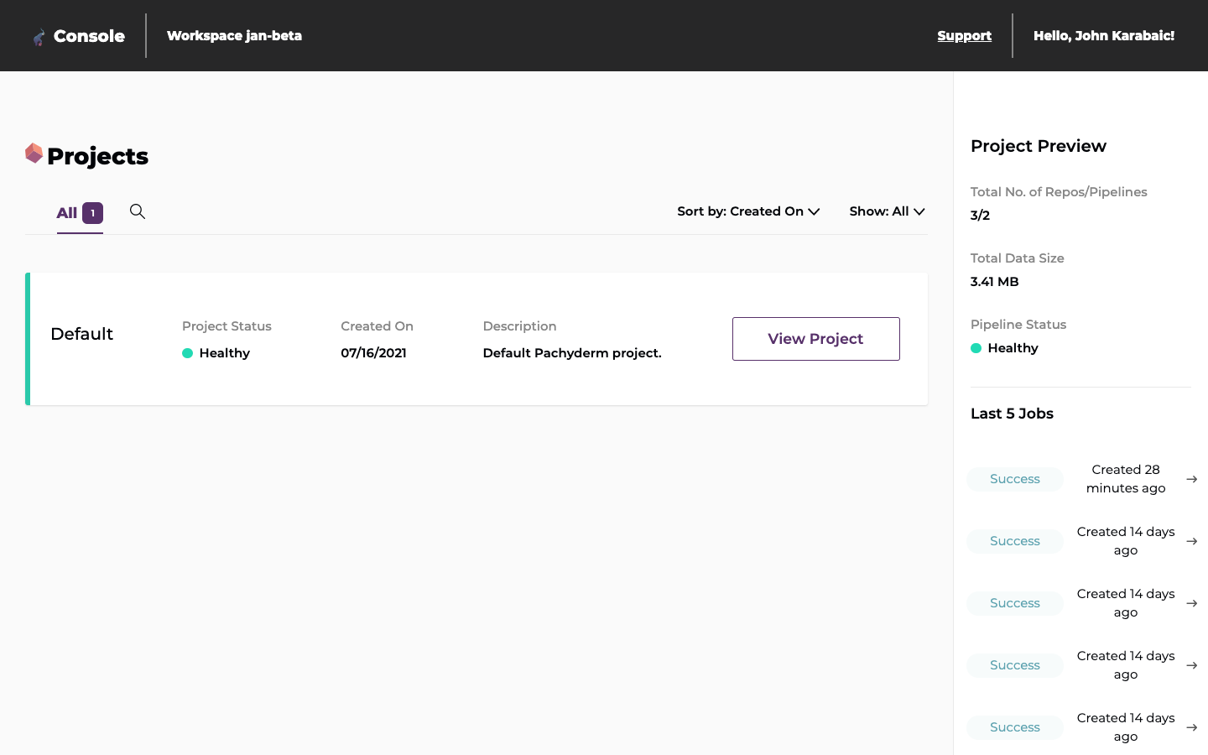The width and height of the screenshot is (1208, 755).
Task: Click the Hello, John Karabaic! account menu
Action: tap(1103, 36)
